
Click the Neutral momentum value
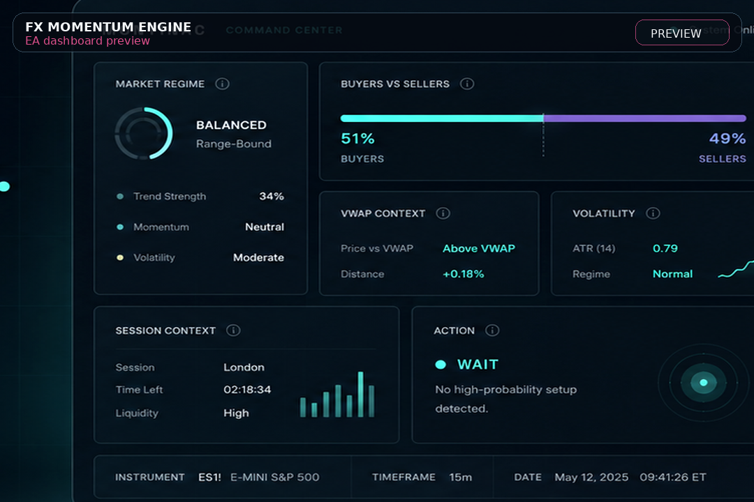point(265,227)
